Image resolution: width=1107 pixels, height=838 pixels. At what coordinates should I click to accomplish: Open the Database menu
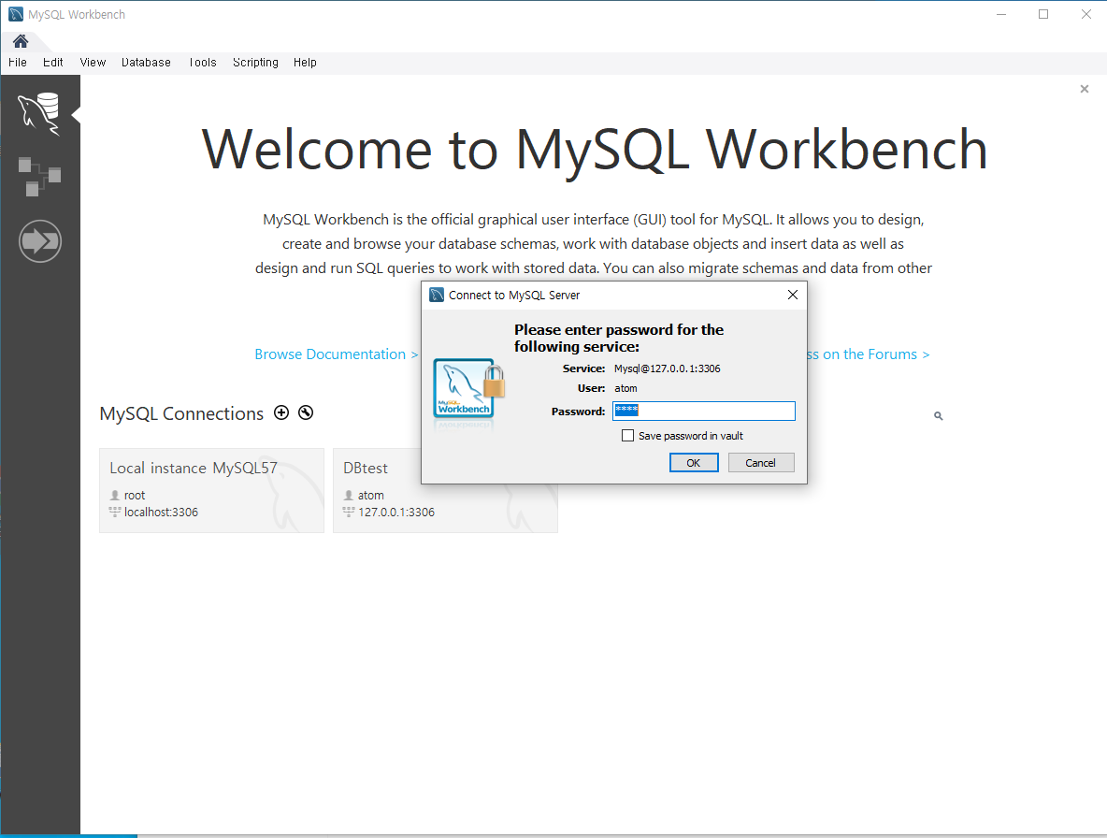click(x=146, y=62)
